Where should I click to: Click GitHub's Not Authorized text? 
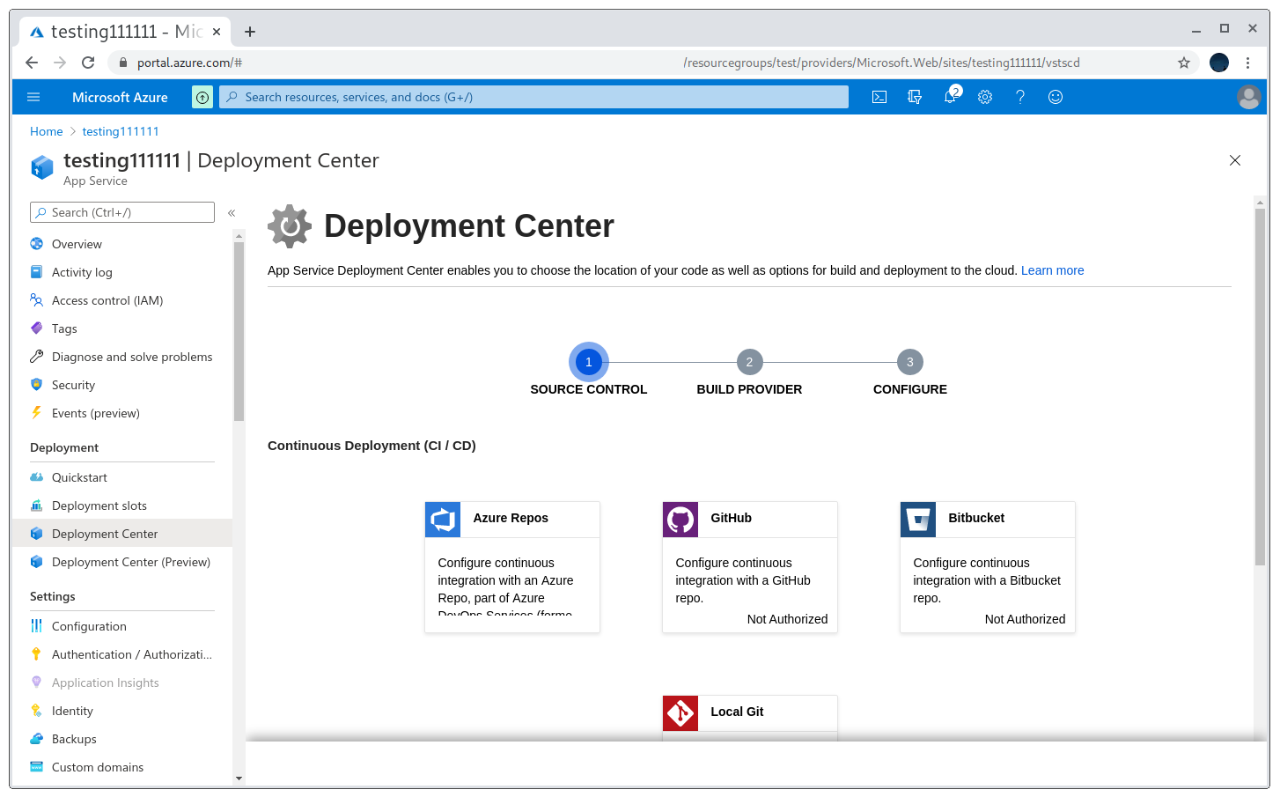787,619
